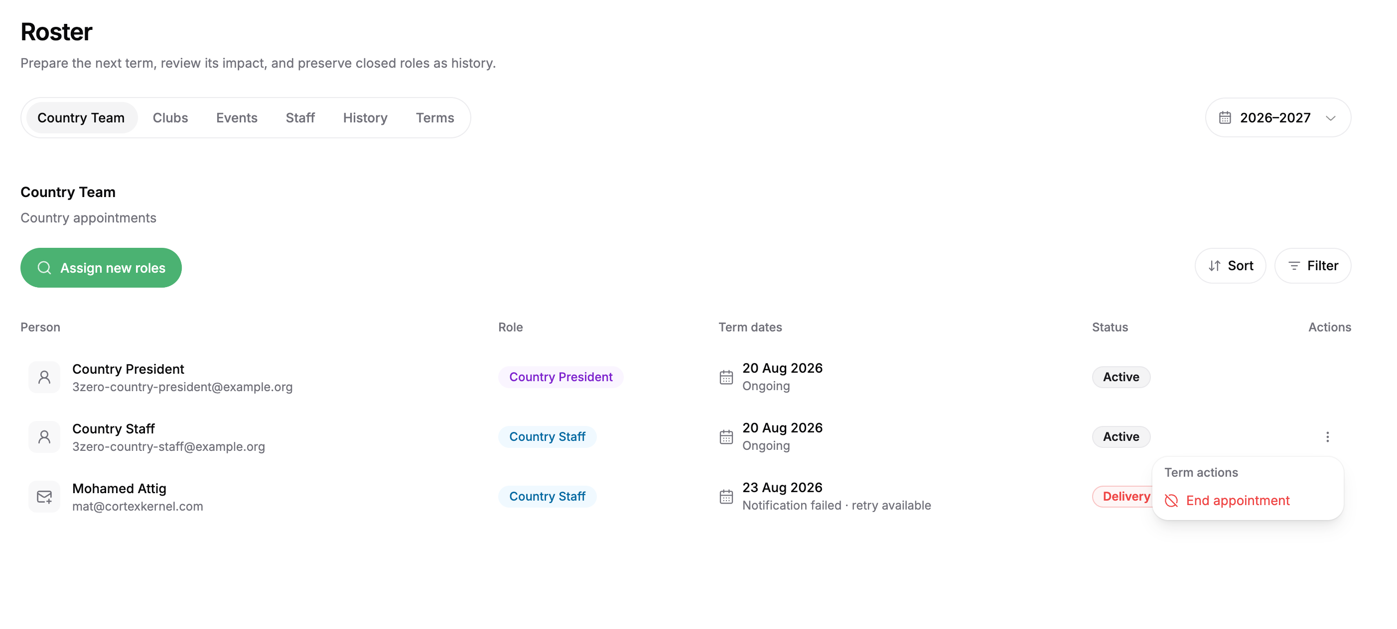Click Active status badge for Country President
Viewport: 1397px width, 629px height.
[1121, 377]
